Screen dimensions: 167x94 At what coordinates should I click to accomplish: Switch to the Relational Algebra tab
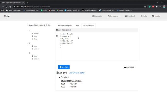[x=65, y=26]
